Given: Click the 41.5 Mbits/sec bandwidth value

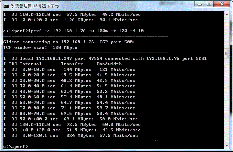Looking at the screenshot, I should (116, 75).
